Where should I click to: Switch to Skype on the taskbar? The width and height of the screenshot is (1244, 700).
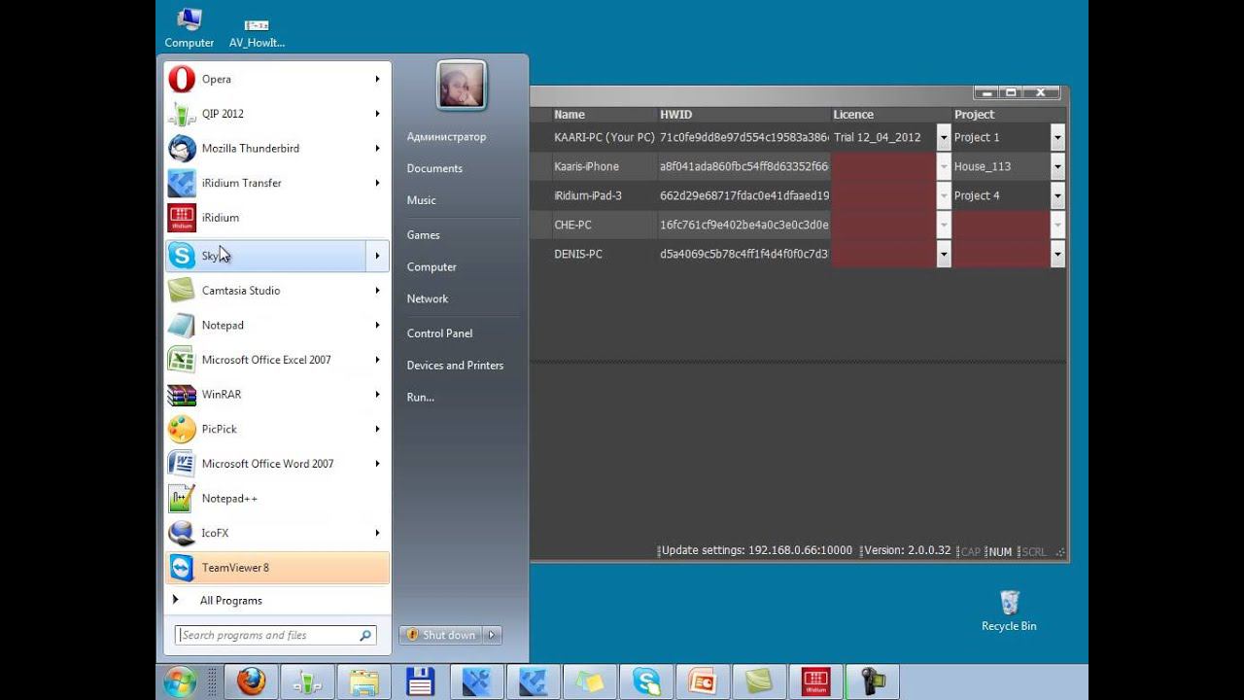click(645, 682)
